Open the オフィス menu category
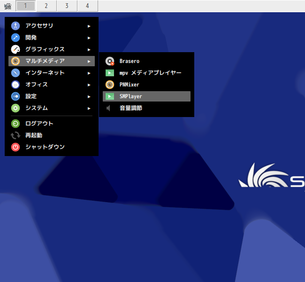Viewport: 305px width, 282px height. coord(52,85)
